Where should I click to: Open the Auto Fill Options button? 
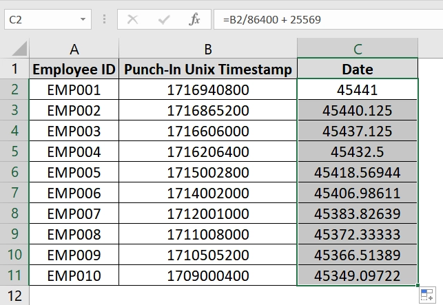427,294
